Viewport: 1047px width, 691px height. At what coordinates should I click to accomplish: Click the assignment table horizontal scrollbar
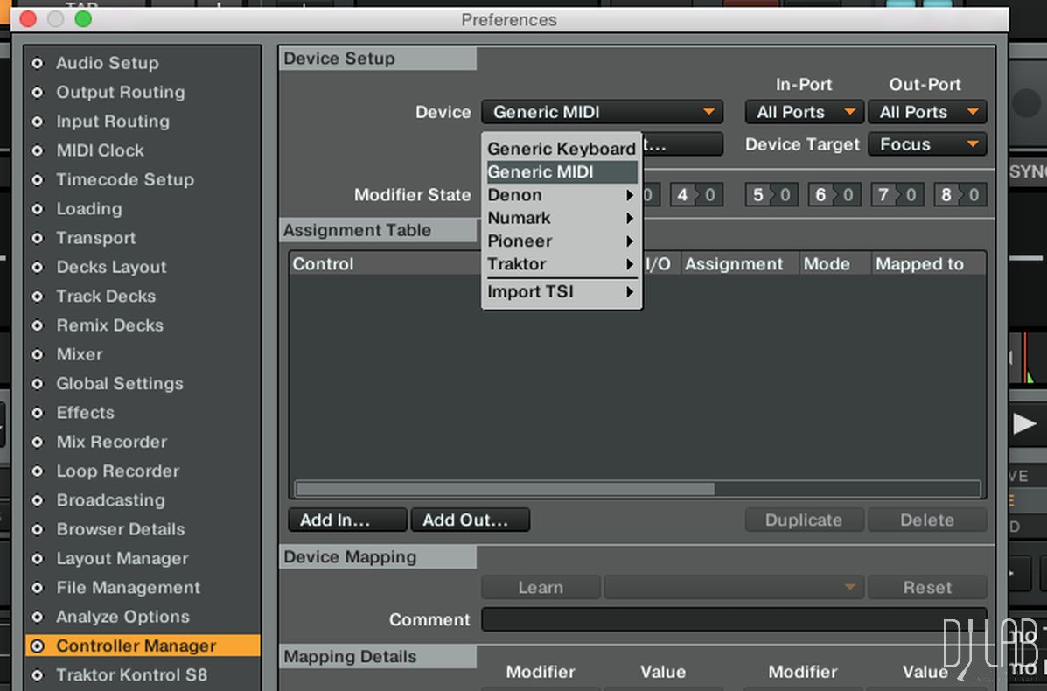coord(505,489)
